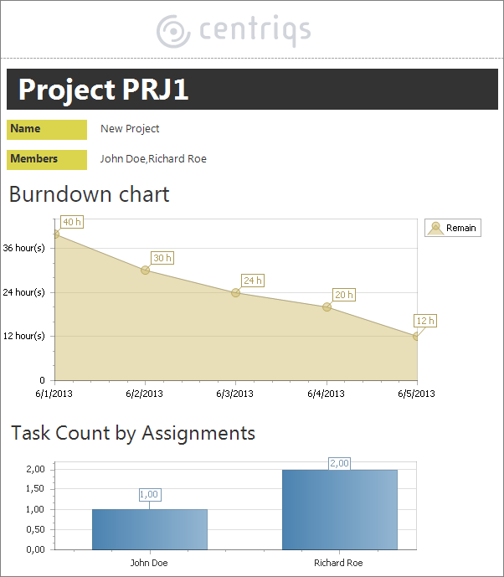Click the New Project name value
Screen dimensions: 504x577
coord(130,129)
